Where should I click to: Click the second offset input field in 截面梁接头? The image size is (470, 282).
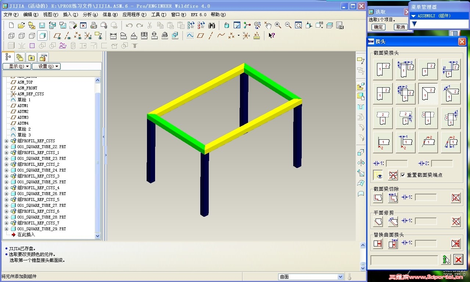point(442,164)
